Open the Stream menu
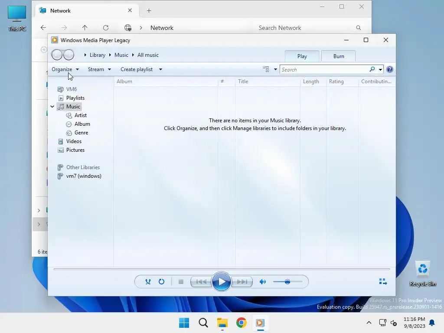 click(x=99, y=69)
